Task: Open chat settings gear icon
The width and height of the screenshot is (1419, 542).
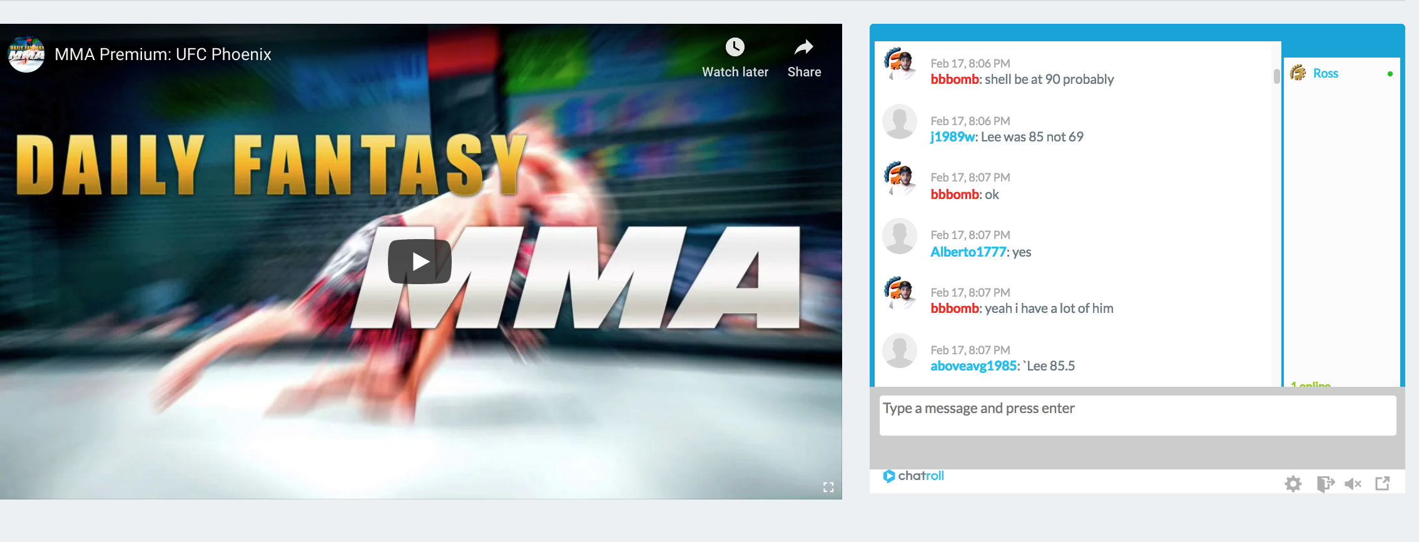Action: (1293, 483)
